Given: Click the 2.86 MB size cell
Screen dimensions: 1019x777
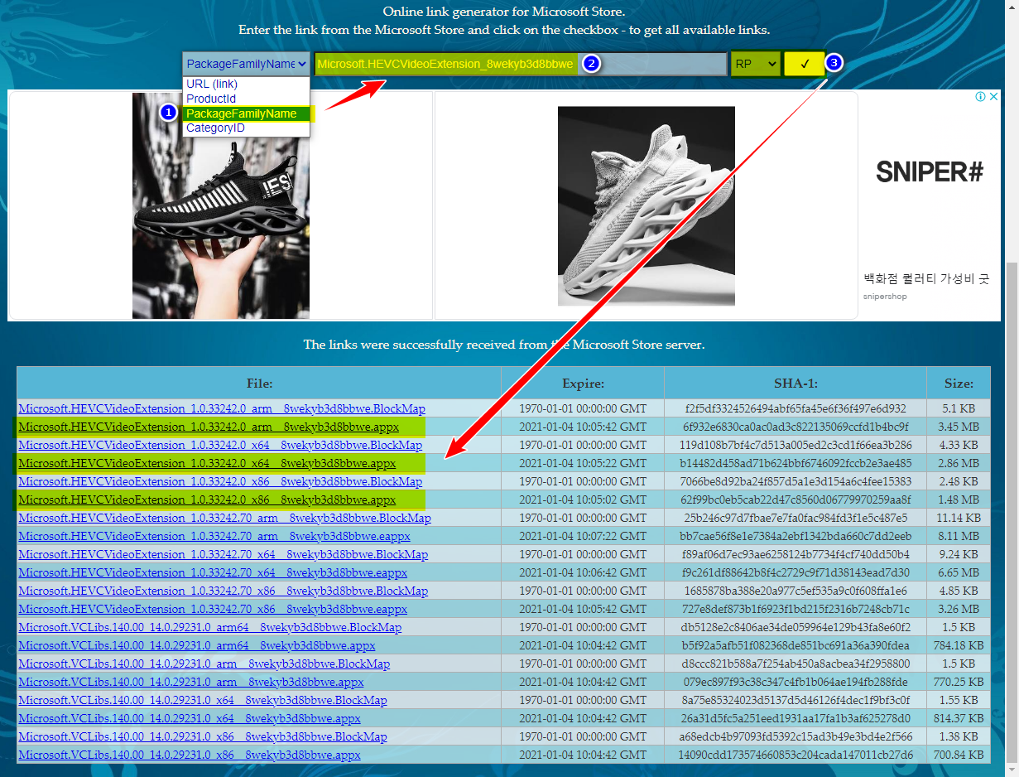Looking at the screenshot, I should pos(959,463).
